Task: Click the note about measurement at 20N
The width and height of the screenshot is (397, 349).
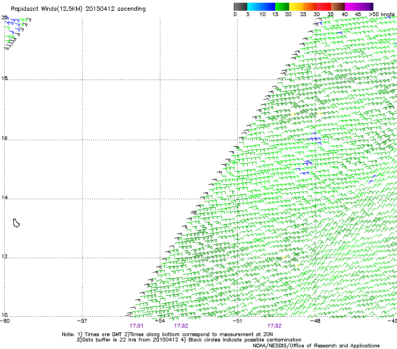Action: [x=198, y=335]
